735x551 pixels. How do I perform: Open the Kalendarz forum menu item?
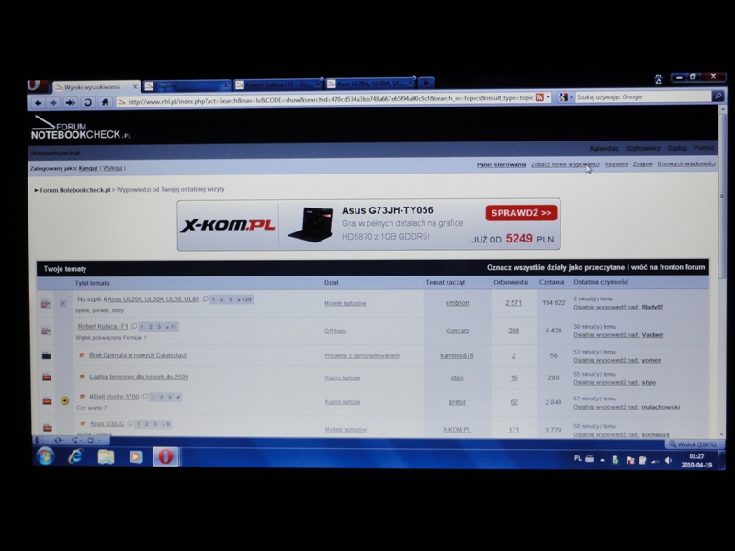pyautogui.click(x=604, y=149)
